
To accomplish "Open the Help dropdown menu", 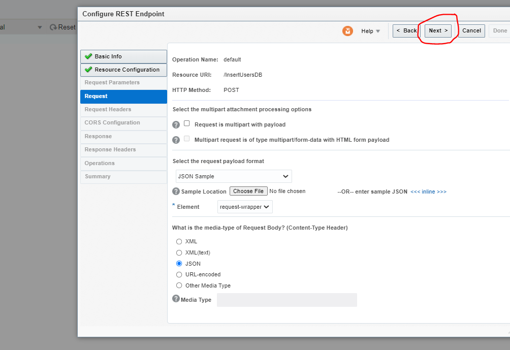I will pos(370,31).
